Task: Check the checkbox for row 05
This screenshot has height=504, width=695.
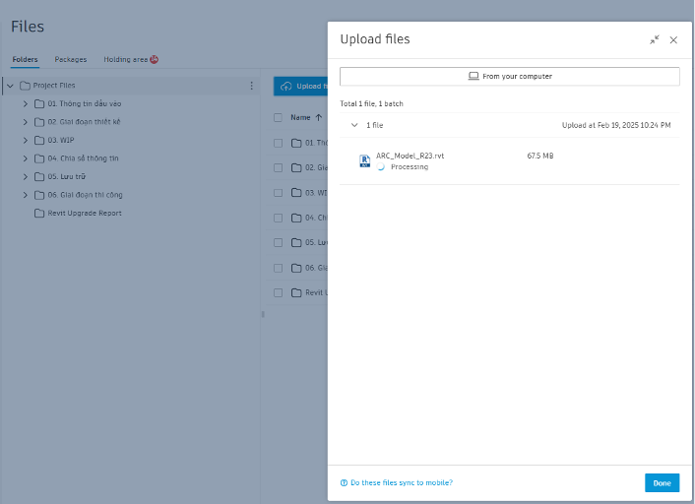Action: [x=278, y=242]
